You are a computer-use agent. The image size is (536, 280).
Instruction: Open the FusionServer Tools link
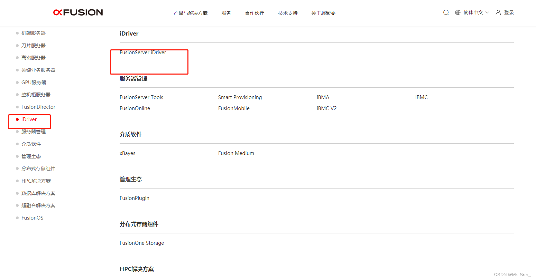pyautogui.click(x=141, y=97)
